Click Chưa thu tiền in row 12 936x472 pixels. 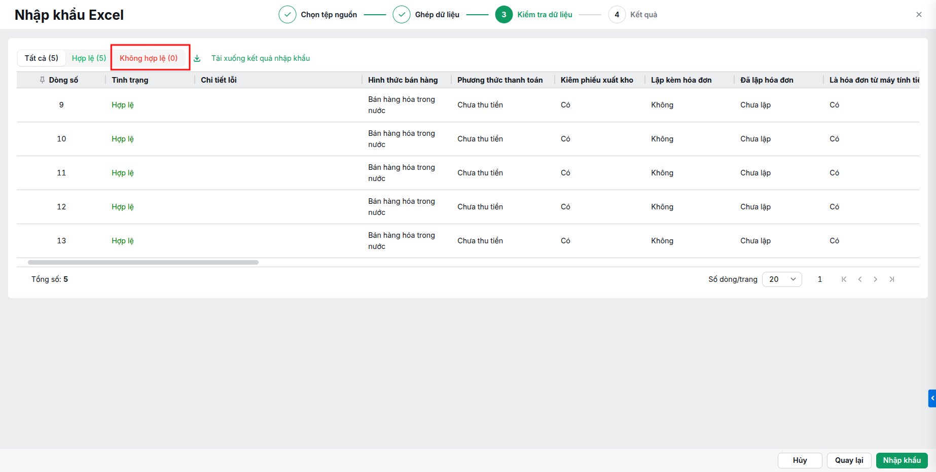480,207
